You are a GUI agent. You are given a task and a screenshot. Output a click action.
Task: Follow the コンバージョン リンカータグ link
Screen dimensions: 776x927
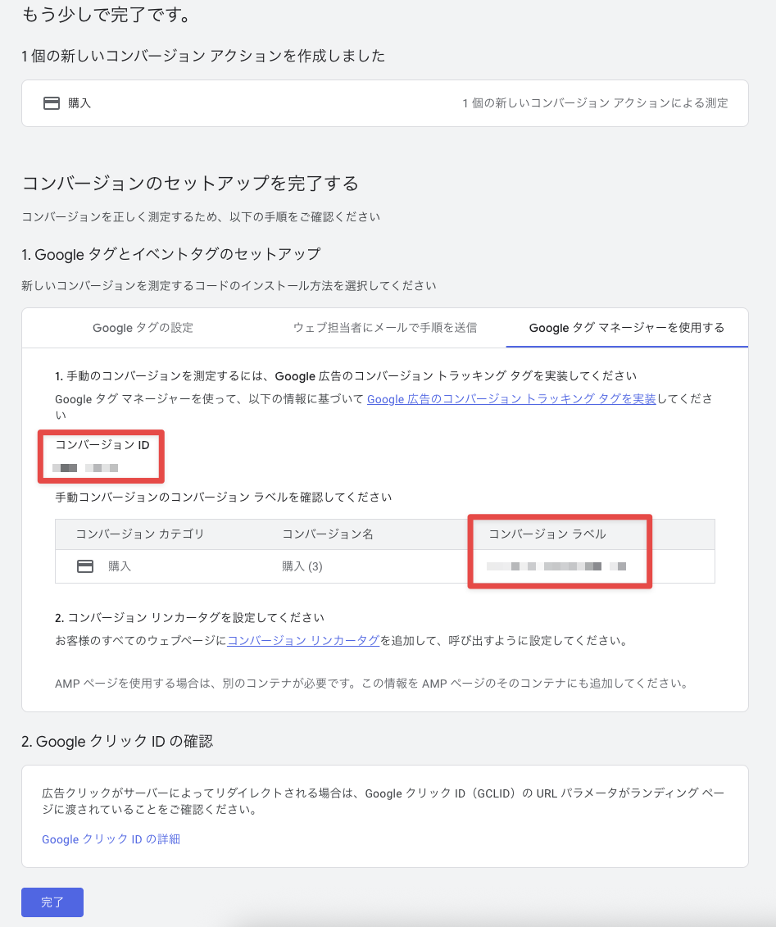point(303,641)
